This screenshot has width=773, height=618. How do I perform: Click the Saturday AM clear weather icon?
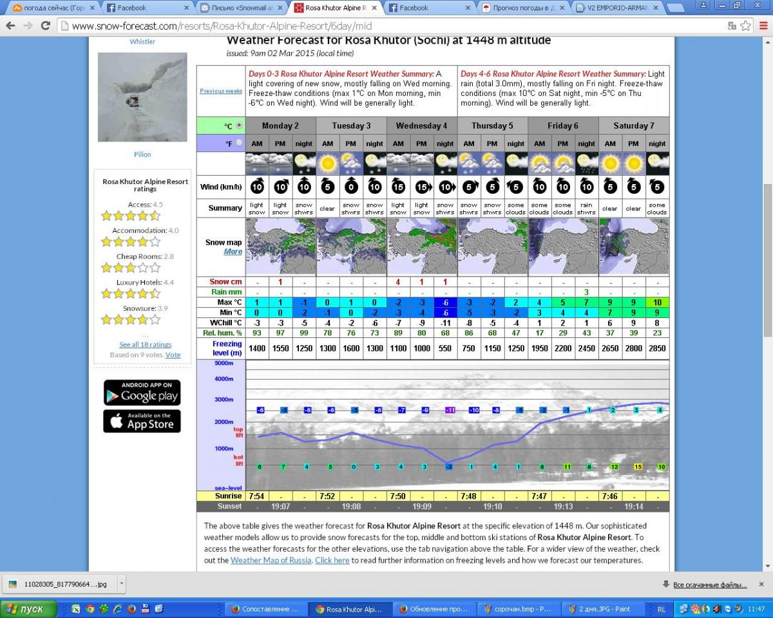click(610, 164)
